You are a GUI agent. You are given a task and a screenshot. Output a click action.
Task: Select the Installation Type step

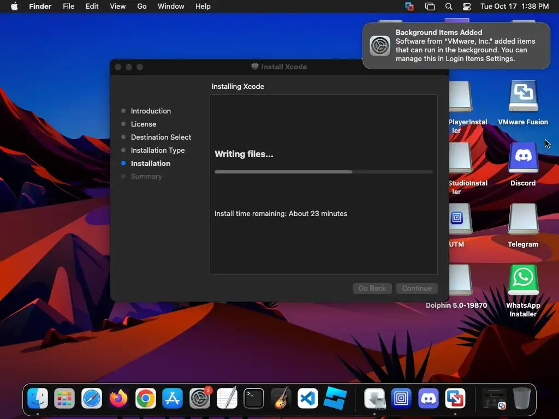click(158, 151)
